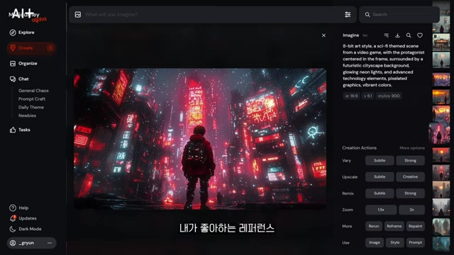Click Upscale Creative
Viewport: 454px width, 255px height.
coord(410,176)
